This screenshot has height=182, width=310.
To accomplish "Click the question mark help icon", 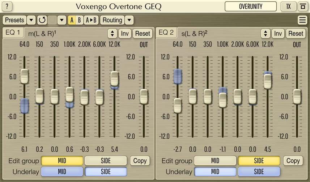I will (x=7, y=6).
